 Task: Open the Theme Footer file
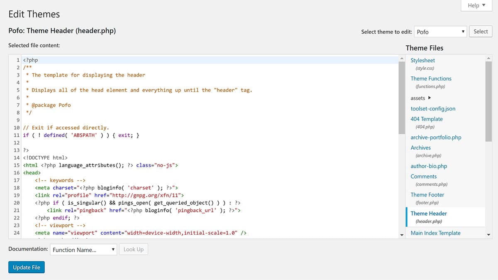pos(427,195)
